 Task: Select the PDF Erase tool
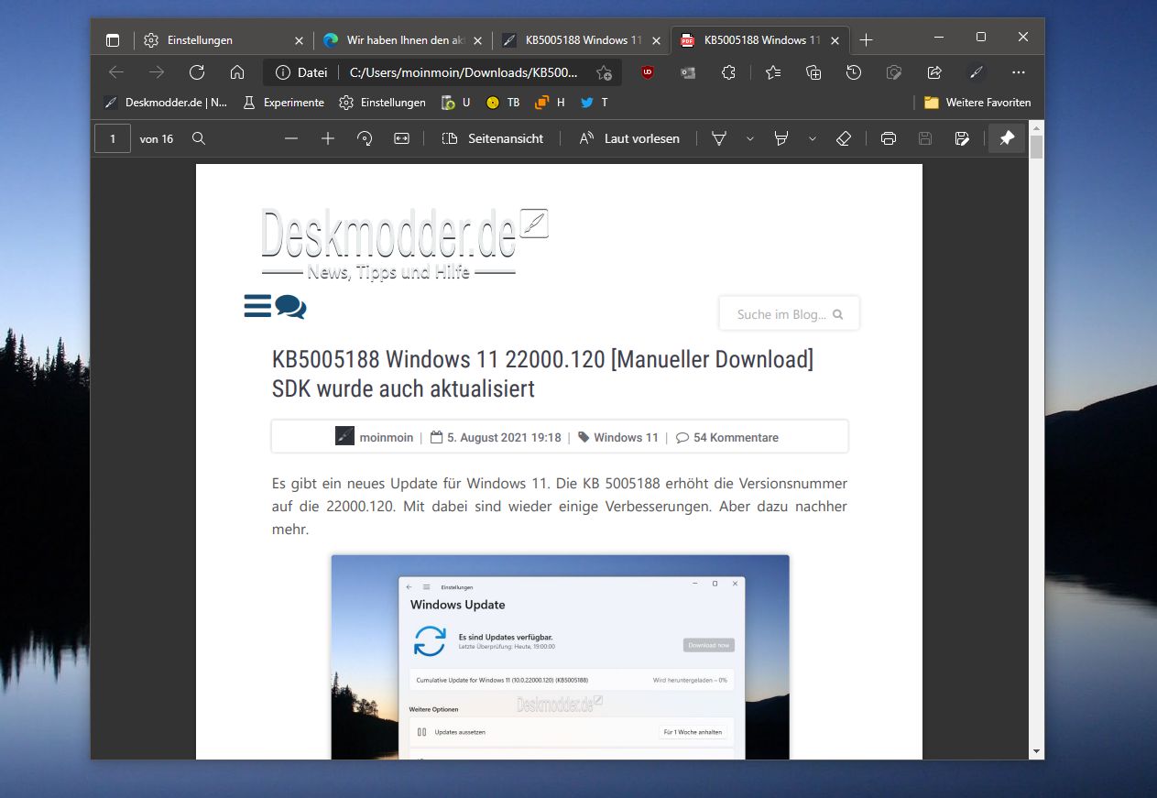[845, 138]
